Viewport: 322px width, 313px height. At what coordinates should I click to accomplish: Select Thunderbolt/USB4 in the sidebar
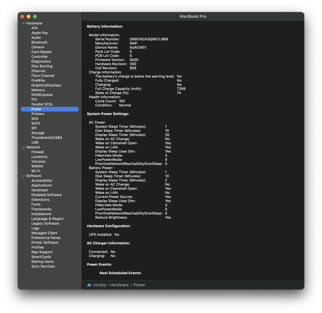tap(47, 138)
